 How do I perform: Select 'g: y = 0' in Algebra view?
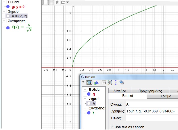tap(18, 7)
